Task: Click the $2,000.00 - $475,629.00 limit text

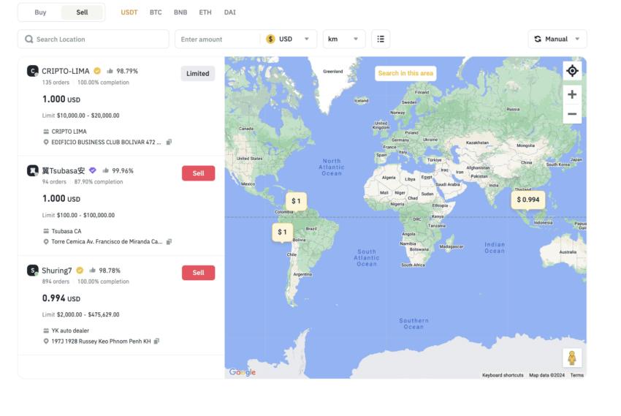Action: tap(88, 314)
